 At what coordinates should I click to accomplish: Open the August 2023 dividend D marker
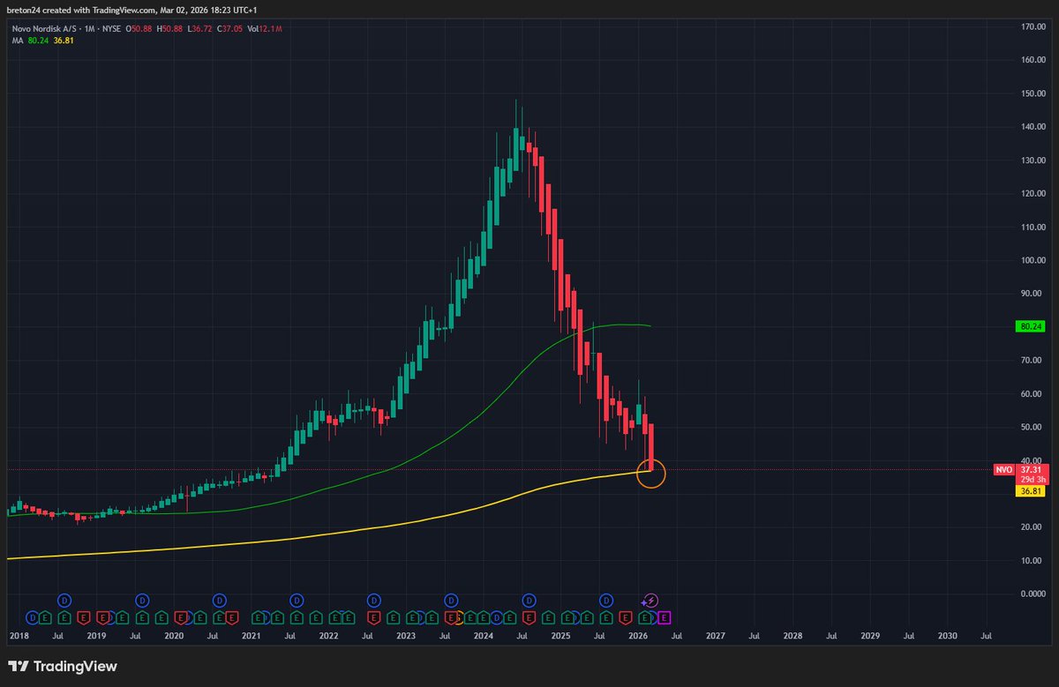point(451,601)
